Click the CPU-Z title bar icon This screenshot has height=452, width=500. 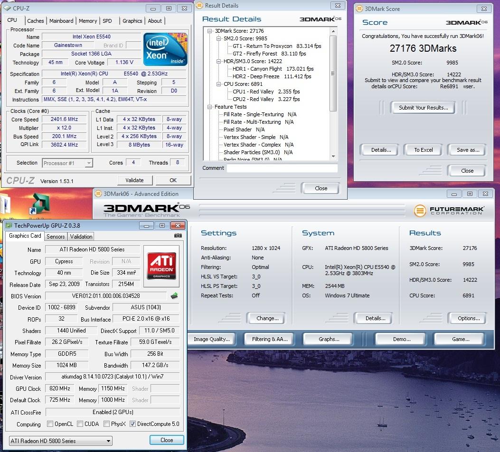[7, 8]
